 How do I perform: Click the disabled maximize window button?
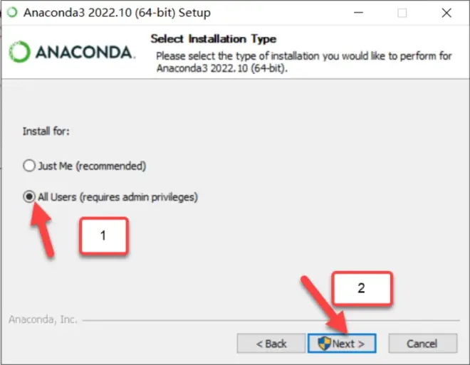[402, 13]
